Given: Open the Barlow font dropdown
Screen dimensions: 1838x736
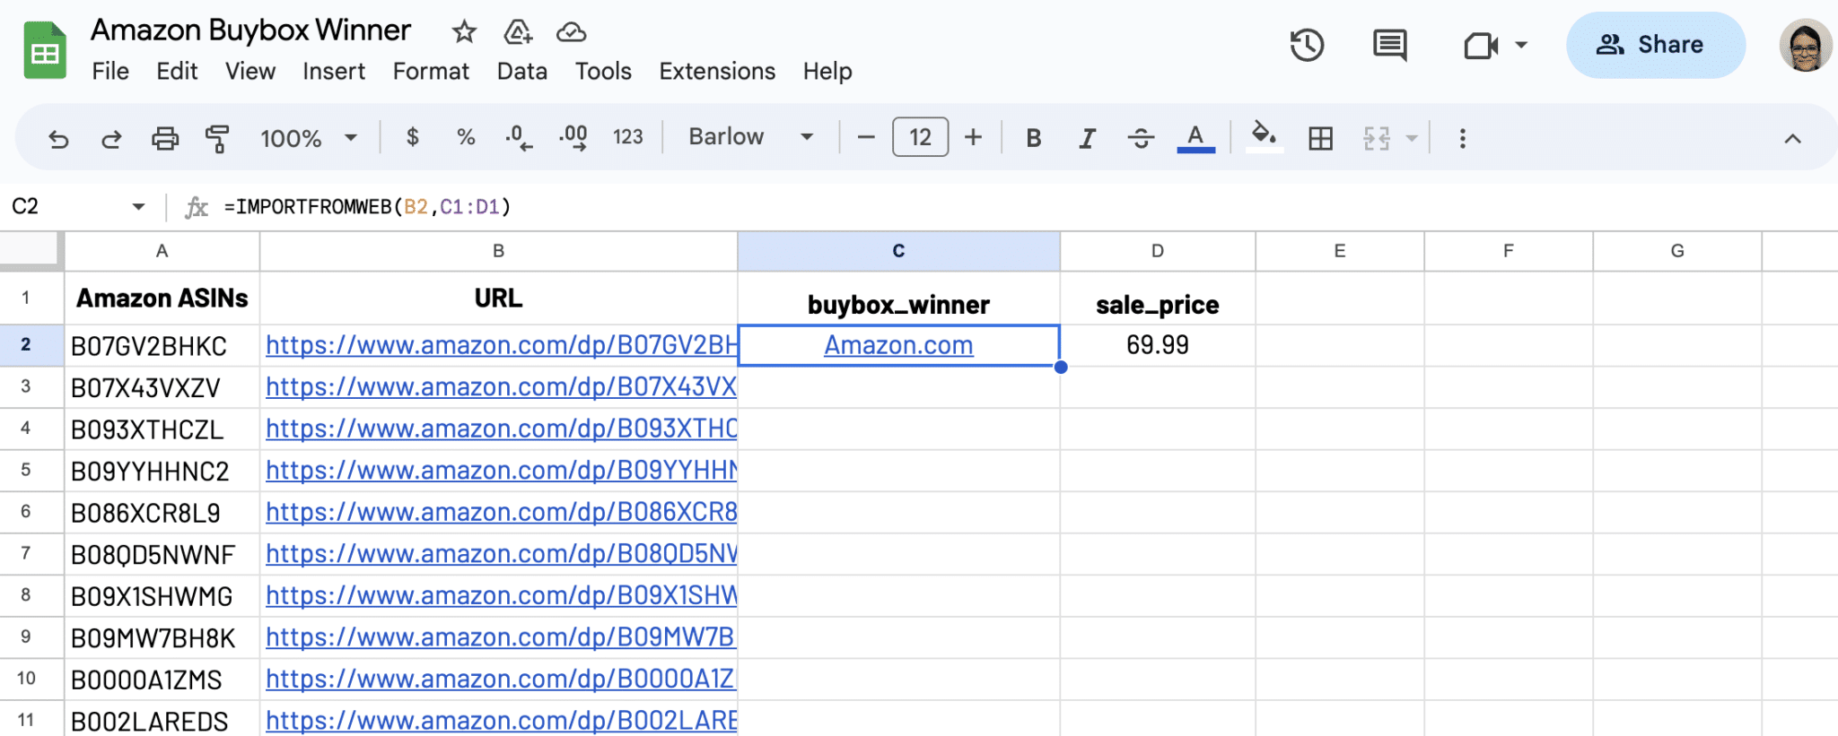Looking at the screenshot, I should pos(751,137).
